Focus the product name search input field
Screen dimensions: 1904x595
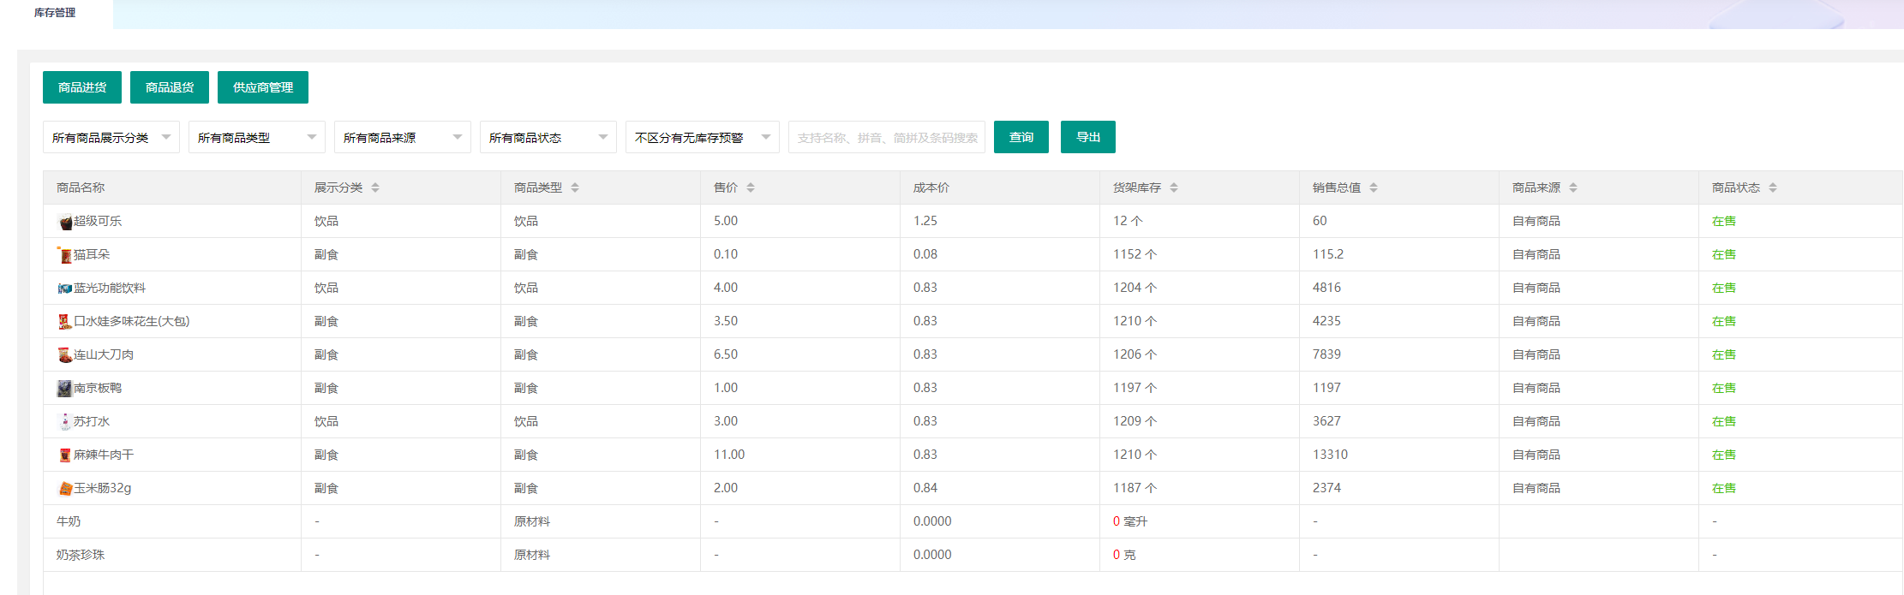tap(886, 137)
